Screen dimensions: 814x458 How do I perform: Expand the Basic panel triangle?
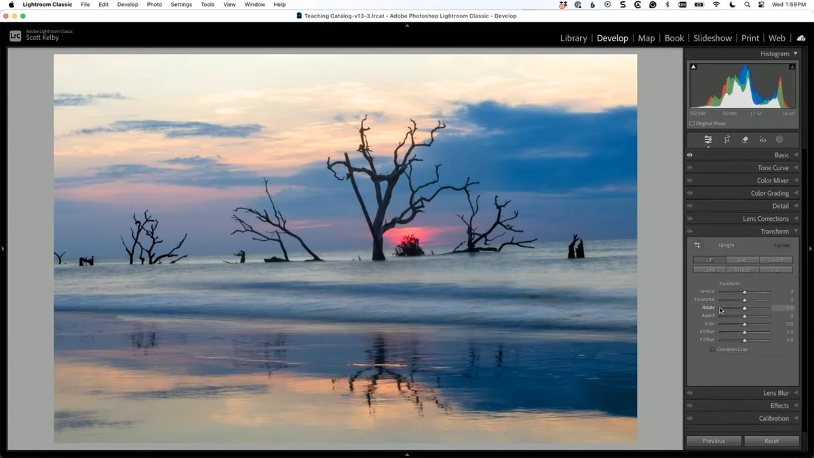tap(796, 155)
